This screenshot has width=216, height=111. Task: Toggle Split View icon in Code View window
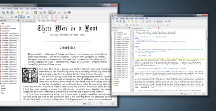(158, 22)
